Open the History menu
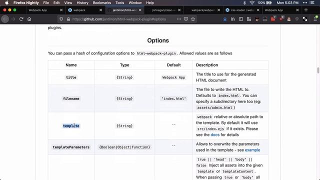 [x=82, y=3]
